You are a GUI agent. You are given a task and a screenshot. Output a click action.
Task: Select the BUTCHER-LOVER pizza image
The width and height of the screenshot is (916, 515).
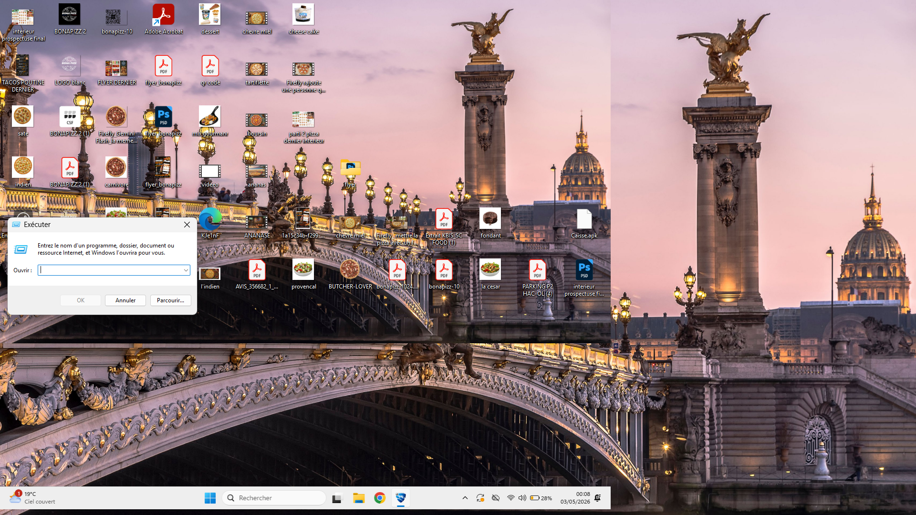coord(350,274)
